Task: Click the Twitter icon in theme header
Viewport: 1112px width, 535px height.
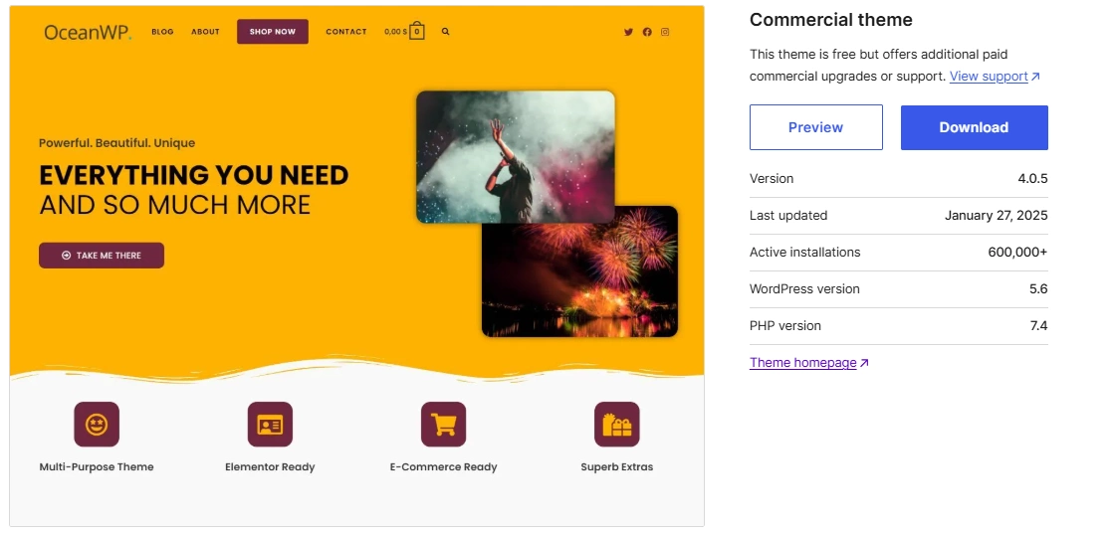Action: pos(628,32)
